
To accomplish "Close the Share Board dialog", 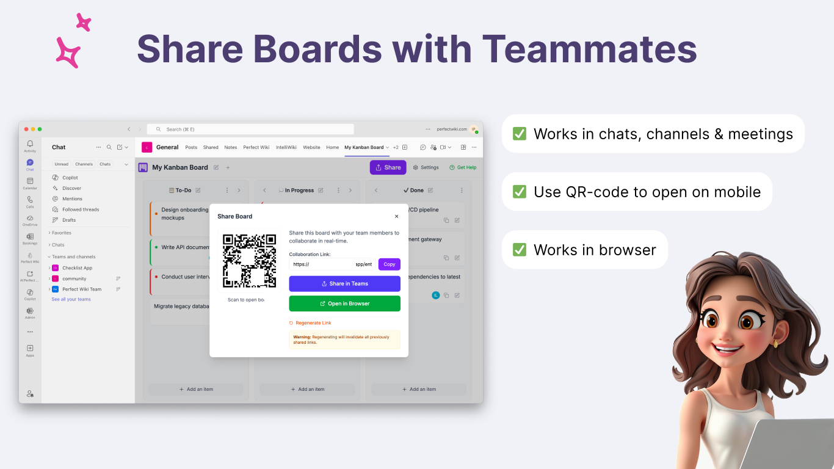I will (396, 216).
